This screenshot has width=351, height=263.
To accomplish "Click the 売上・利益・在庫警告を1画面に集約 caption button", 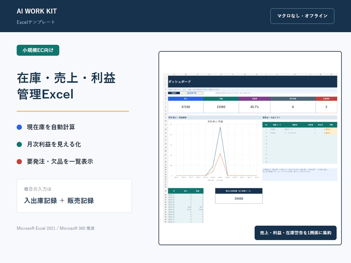I will (x=295, y=233).
